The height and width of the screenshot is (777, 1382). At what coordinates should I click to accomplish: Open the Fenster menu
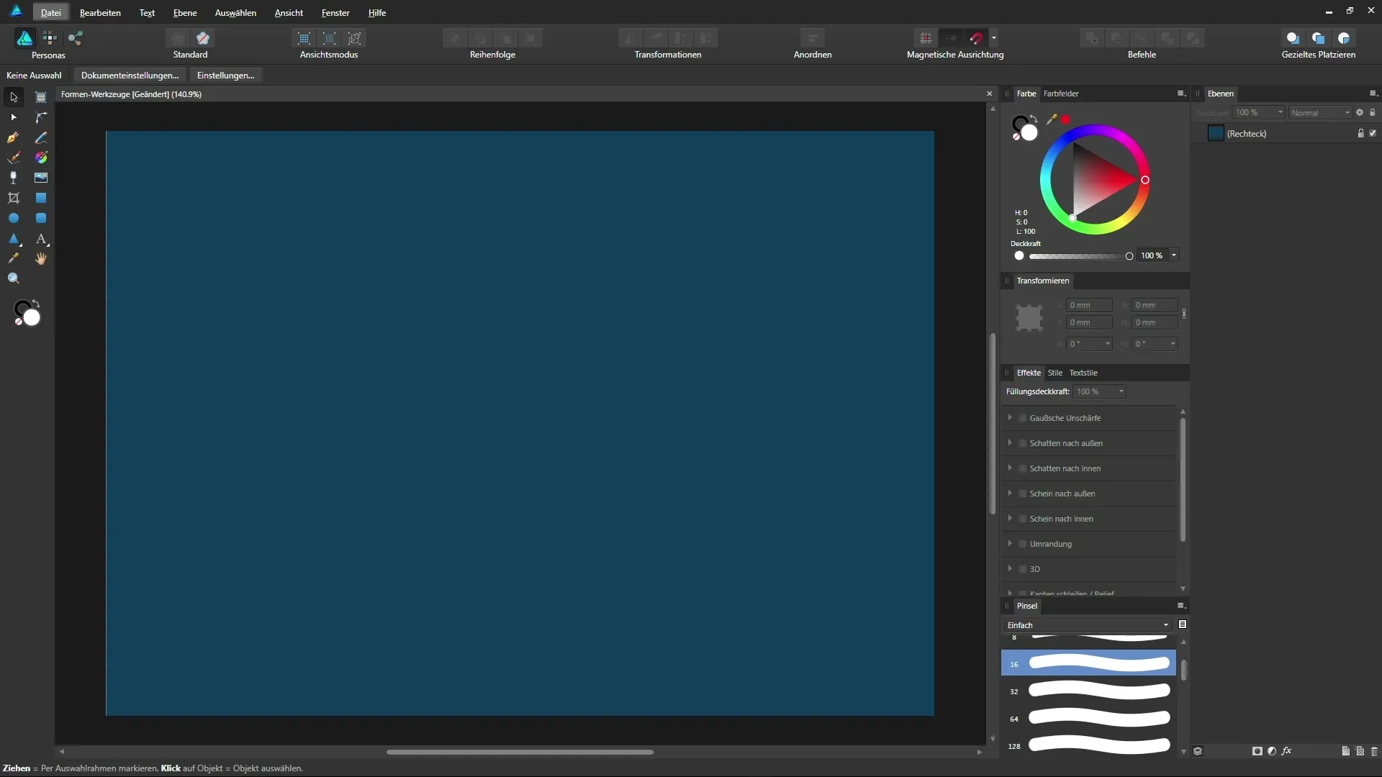click(x=335, y=13)
